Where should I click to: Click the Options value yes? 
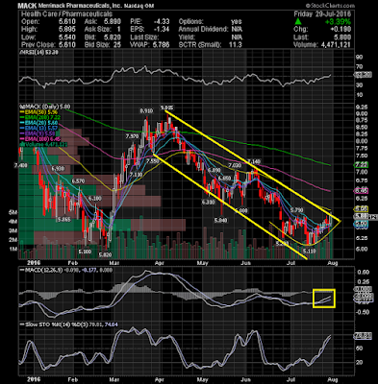click(x=237, y=21)
